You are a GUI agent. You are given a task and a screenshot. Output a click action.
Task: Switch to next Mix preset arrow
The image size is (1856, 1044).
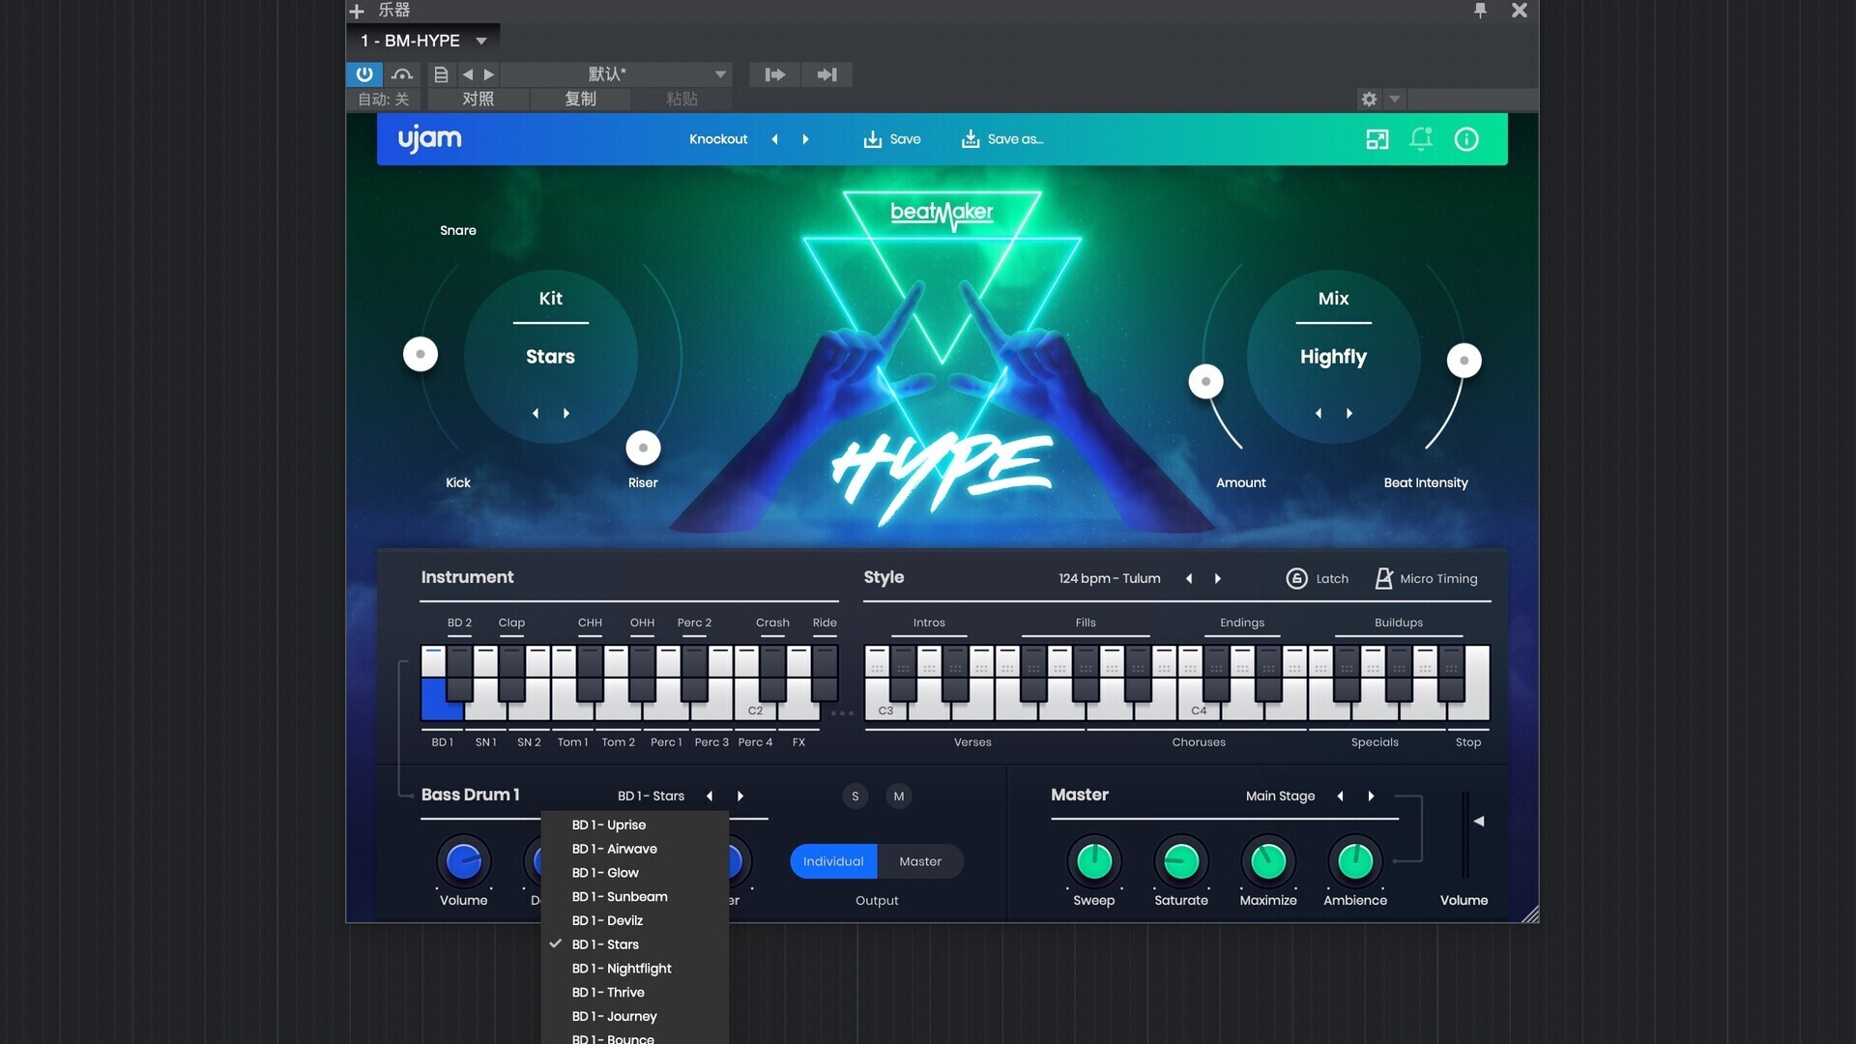click(x=1349, y=413)
